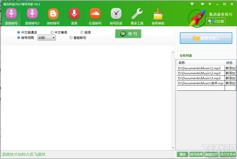This screenshot has height=159, width=237.
Task: Open 使用帮助 help
Action: pyautogui.click(x=158, y=17)
